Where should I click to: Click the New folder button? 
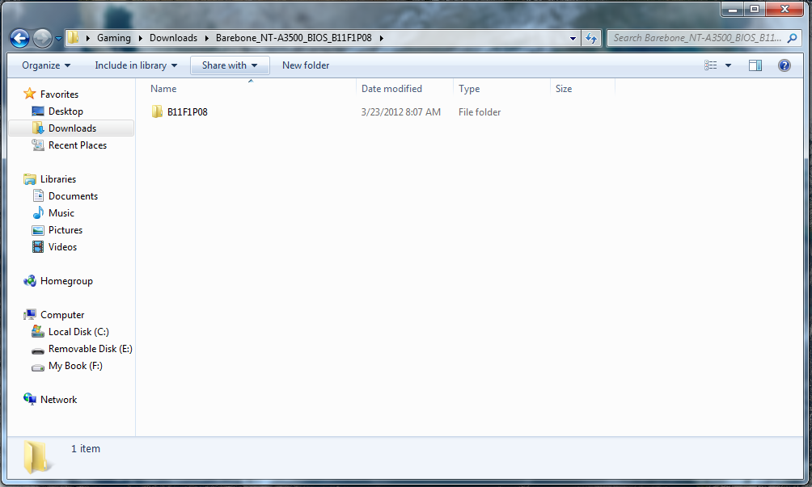point(306,65)
